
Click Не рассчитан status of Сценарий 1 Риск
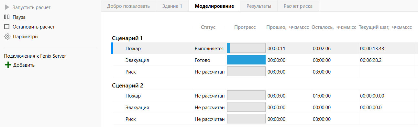click(x=210, y=72)
